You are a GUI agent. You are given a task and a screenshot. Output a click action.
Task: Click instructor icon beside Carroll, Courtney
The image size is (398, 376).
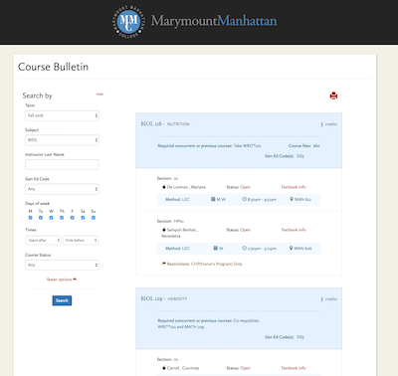164,368
